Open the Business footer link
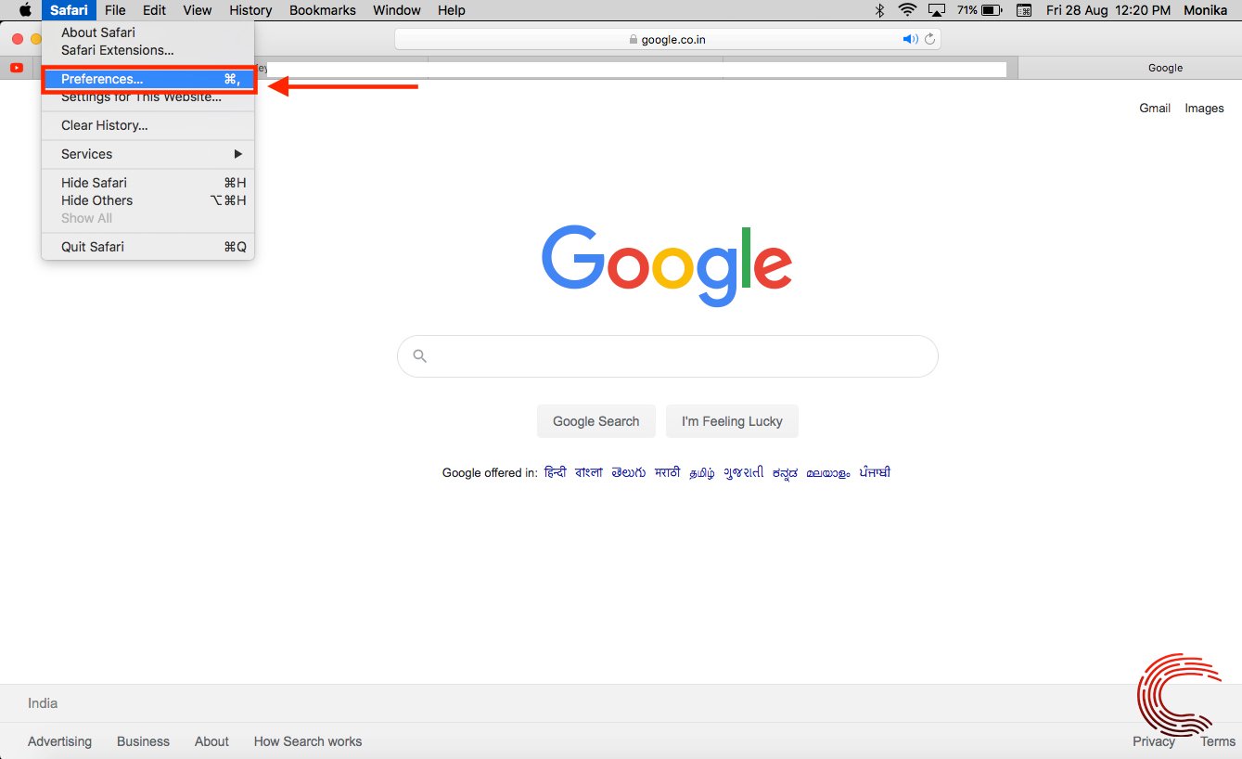This screenshot has height=759, width=1242. [143, 741]
